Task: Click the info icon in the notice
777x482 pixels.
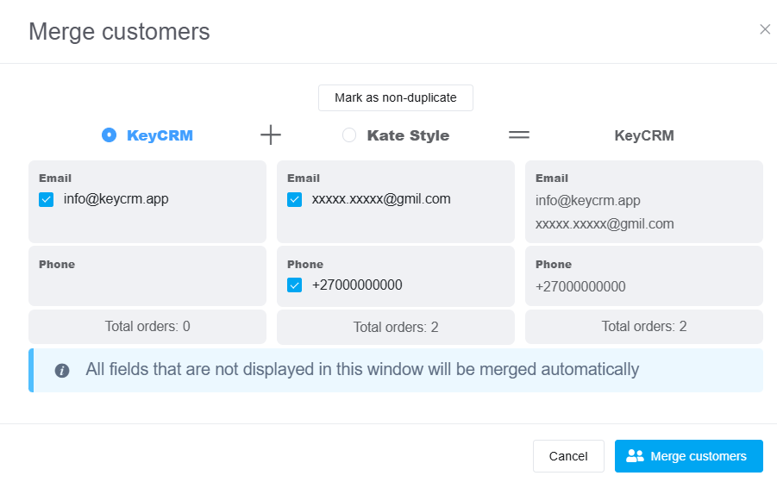Action: click(62, 370)
